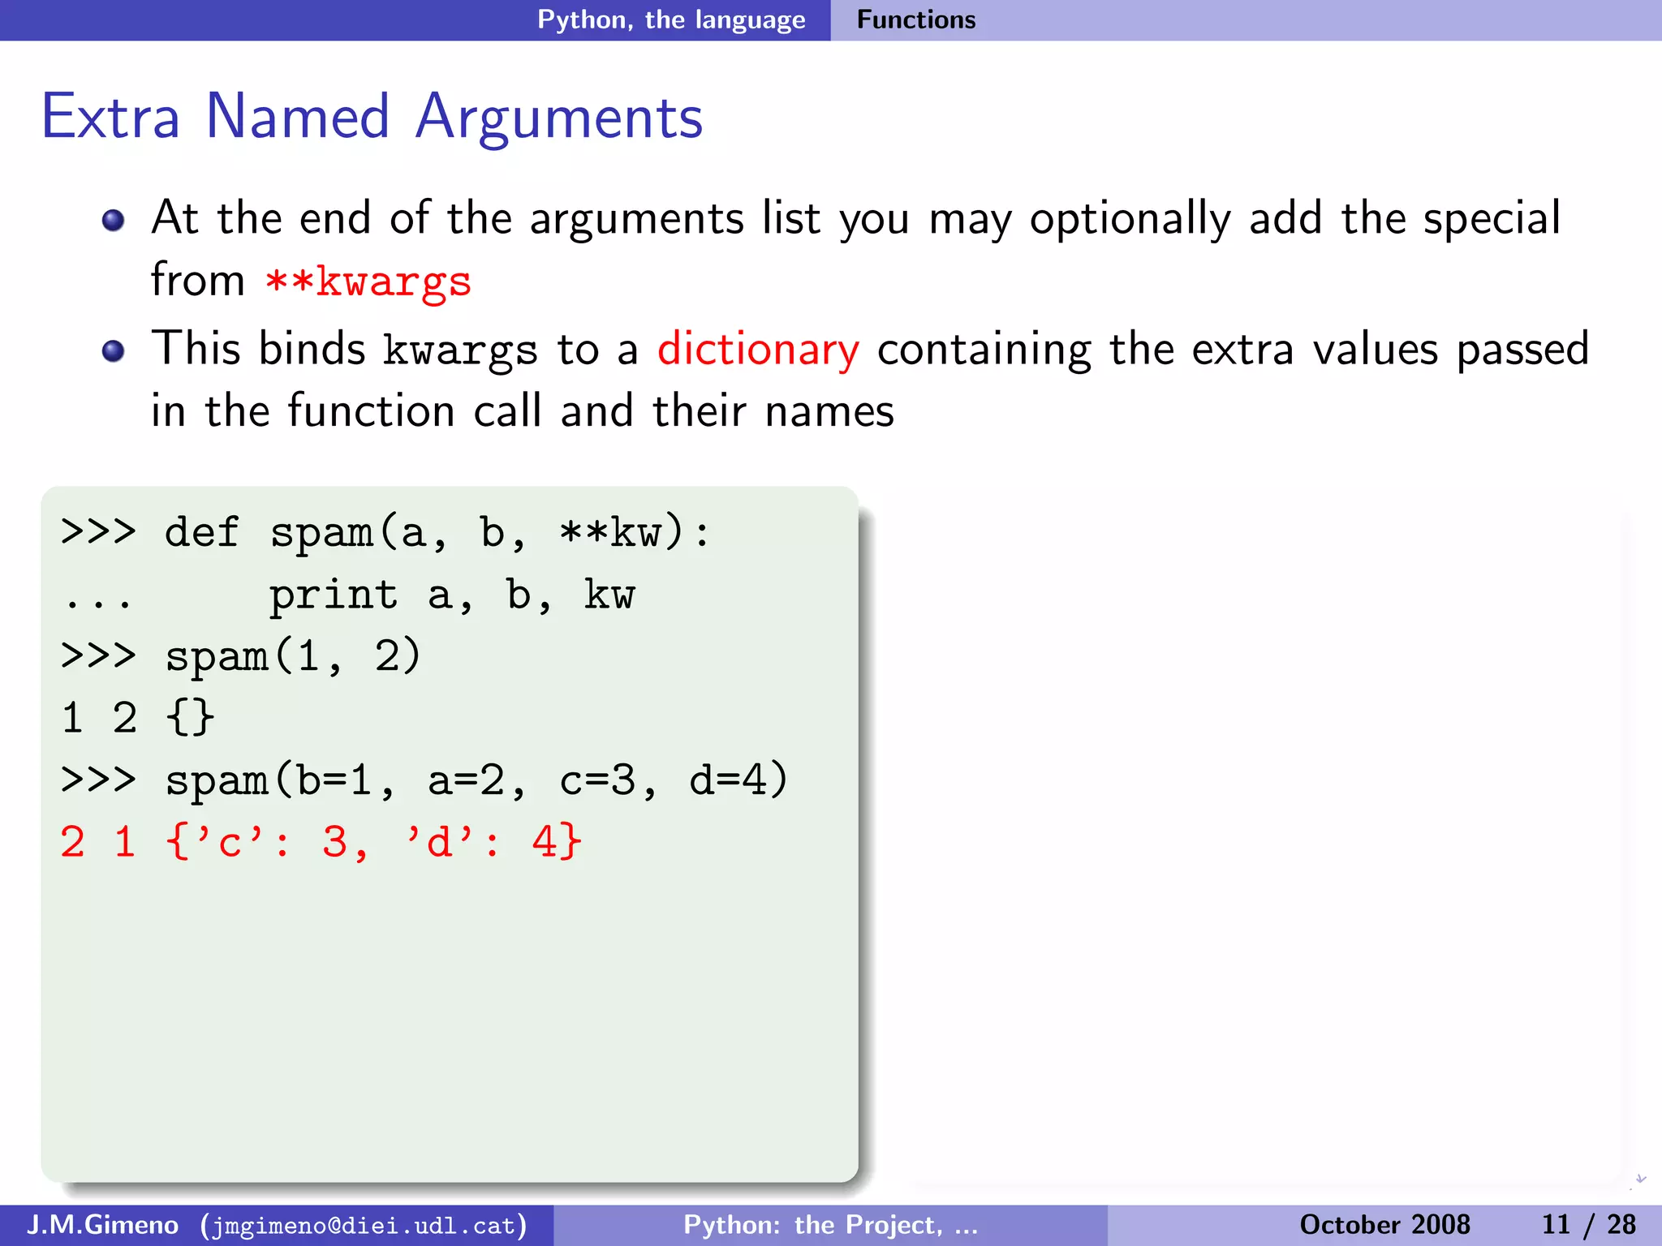Click the date 'October 2008' in footer
Image resolution: width=1662 pixels, height=1246 pixels.
[1384, 1225]
